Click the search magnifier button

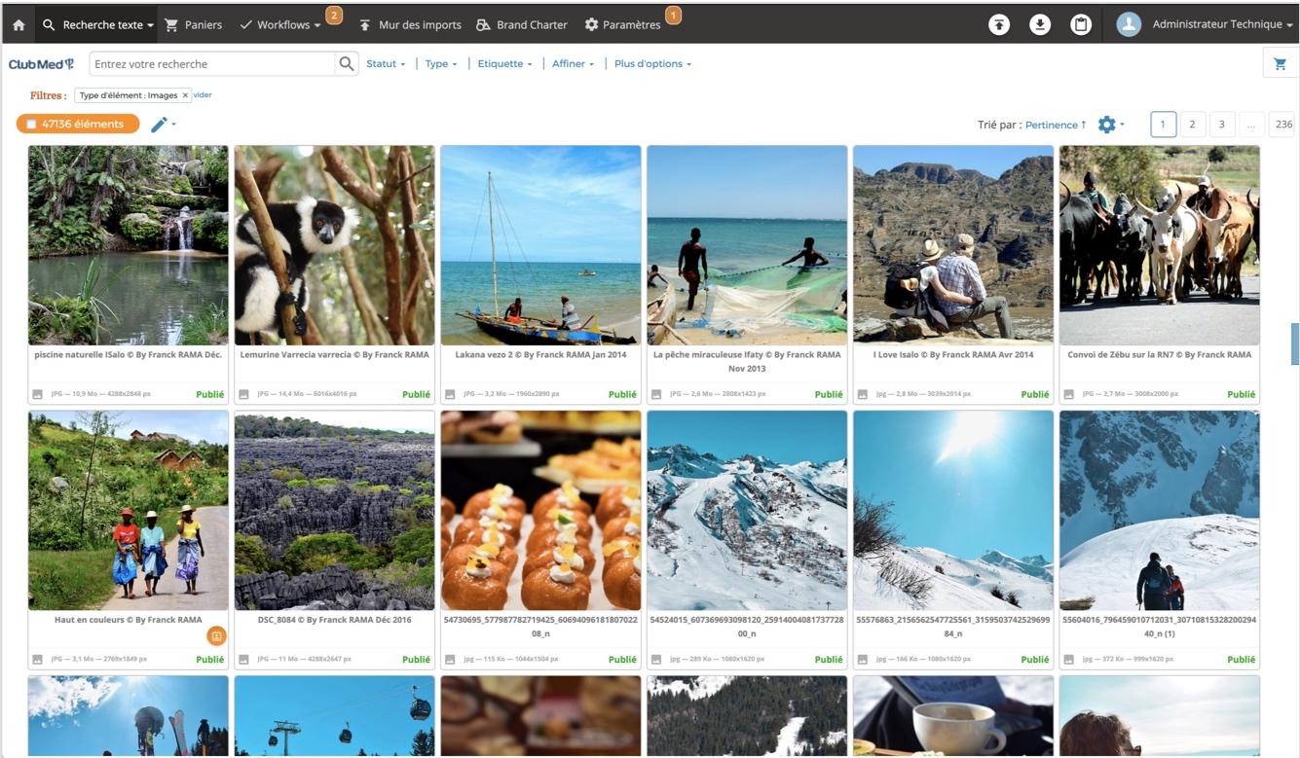click(347, 64)
